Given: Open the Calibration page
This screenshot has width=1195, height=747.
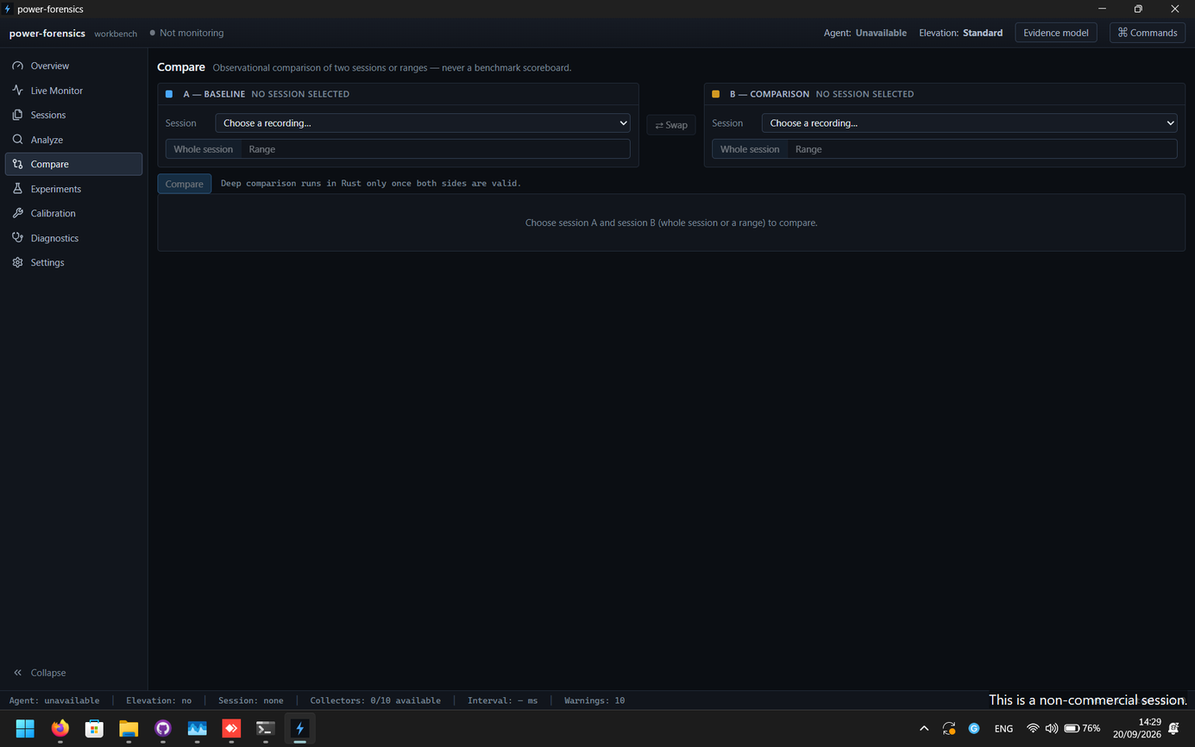Looking at the screenshot, I should pos(73,213).
